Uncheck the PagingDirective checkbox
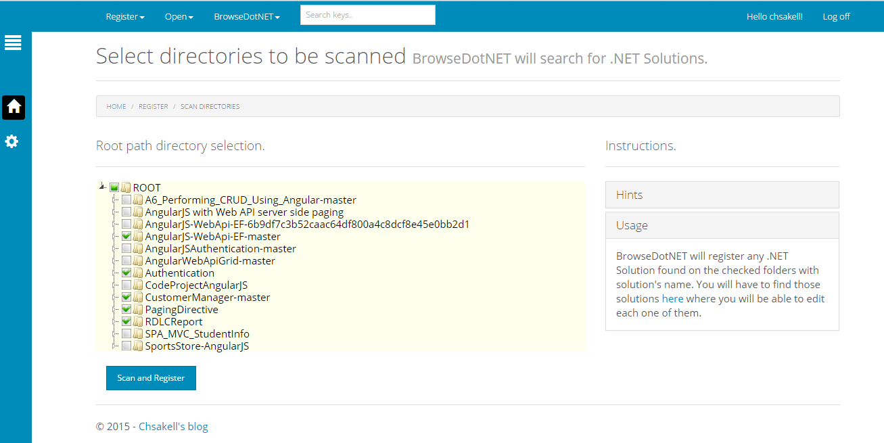The width and height of the screenshot is (884, 443). (x=126, y=310)
